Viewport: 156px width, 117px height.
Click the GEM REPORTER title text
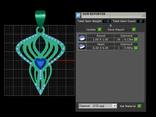94,14
